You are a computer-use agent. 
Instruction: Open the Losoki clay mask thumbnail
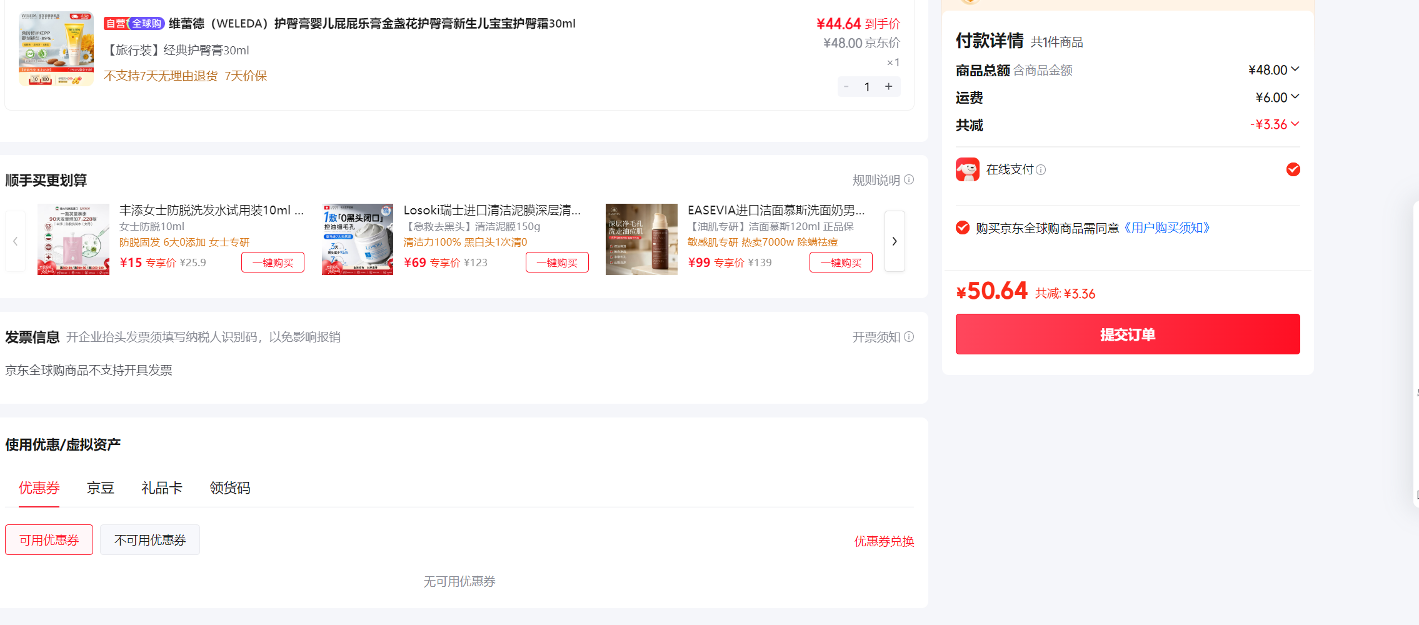point(358,239)
